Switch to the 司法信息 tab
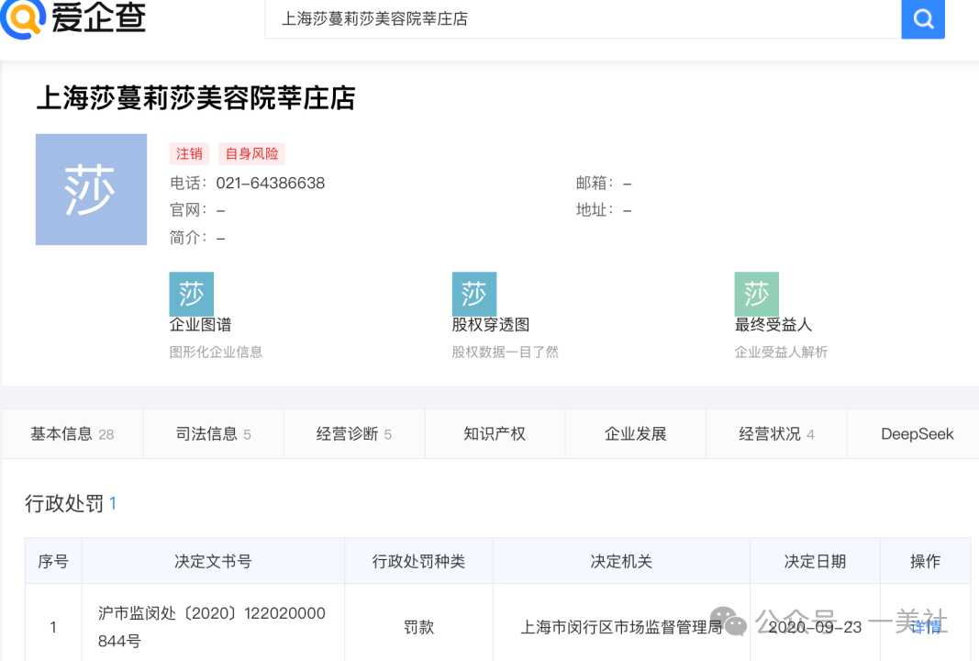The image size is (979, 661). (213, 433)
